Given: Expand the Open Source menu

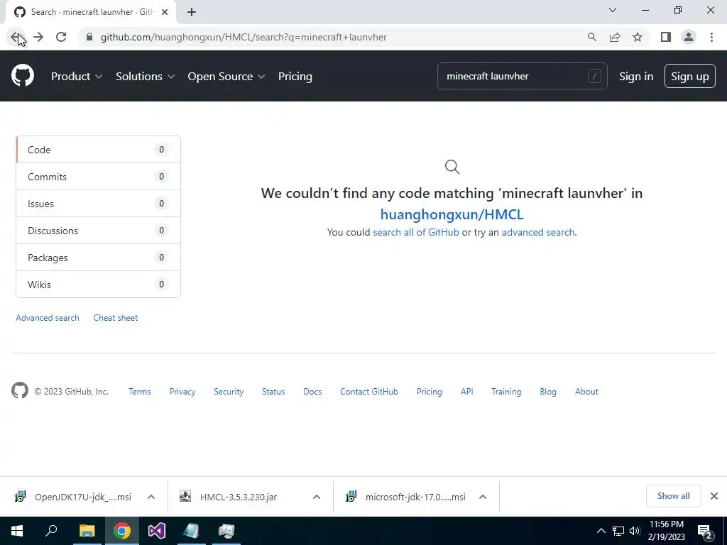Looking at the screenshot, I should click(x=226, y=77).
